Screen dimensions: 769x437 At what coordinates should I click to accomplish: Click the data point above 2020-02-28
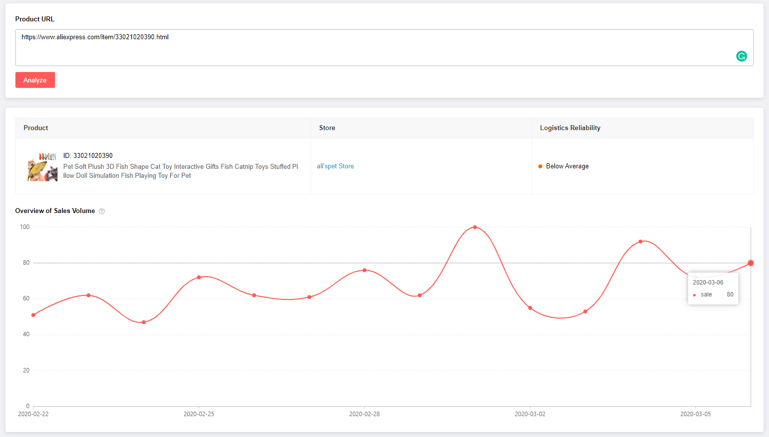pyautogui.click(x=365, y=270)
